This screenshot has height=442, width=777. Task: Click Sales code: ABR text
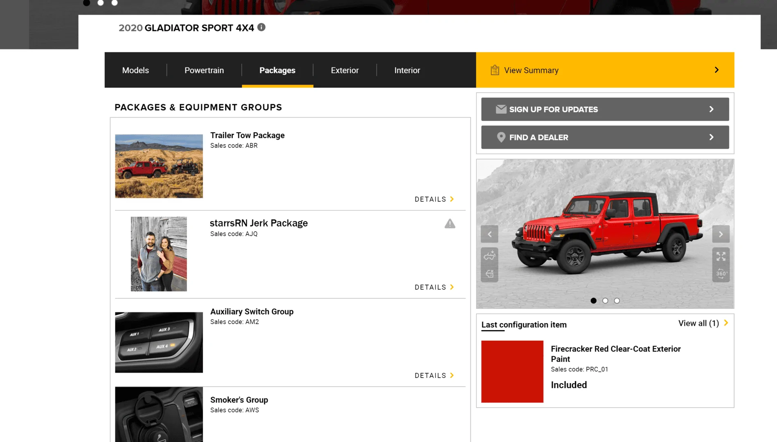pos(234,145)
